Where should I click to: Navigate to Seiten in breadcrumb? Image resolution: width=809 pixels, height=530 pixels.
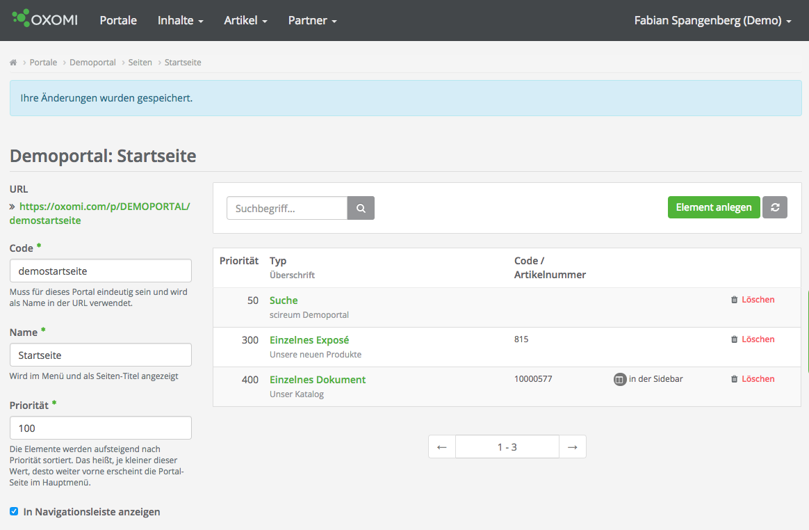coord(140,63)
